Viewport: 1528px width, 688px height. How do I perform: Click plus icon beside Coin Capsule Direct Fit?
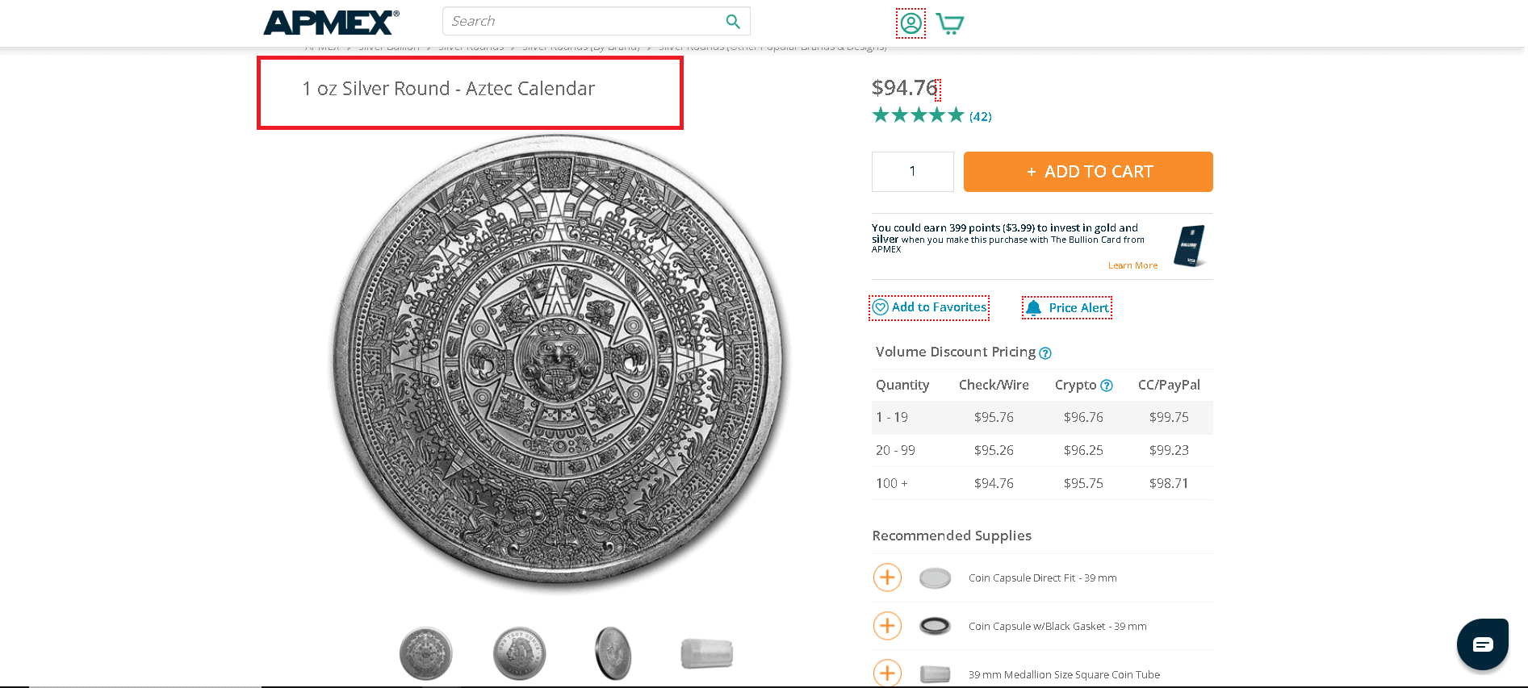(887, 578)
